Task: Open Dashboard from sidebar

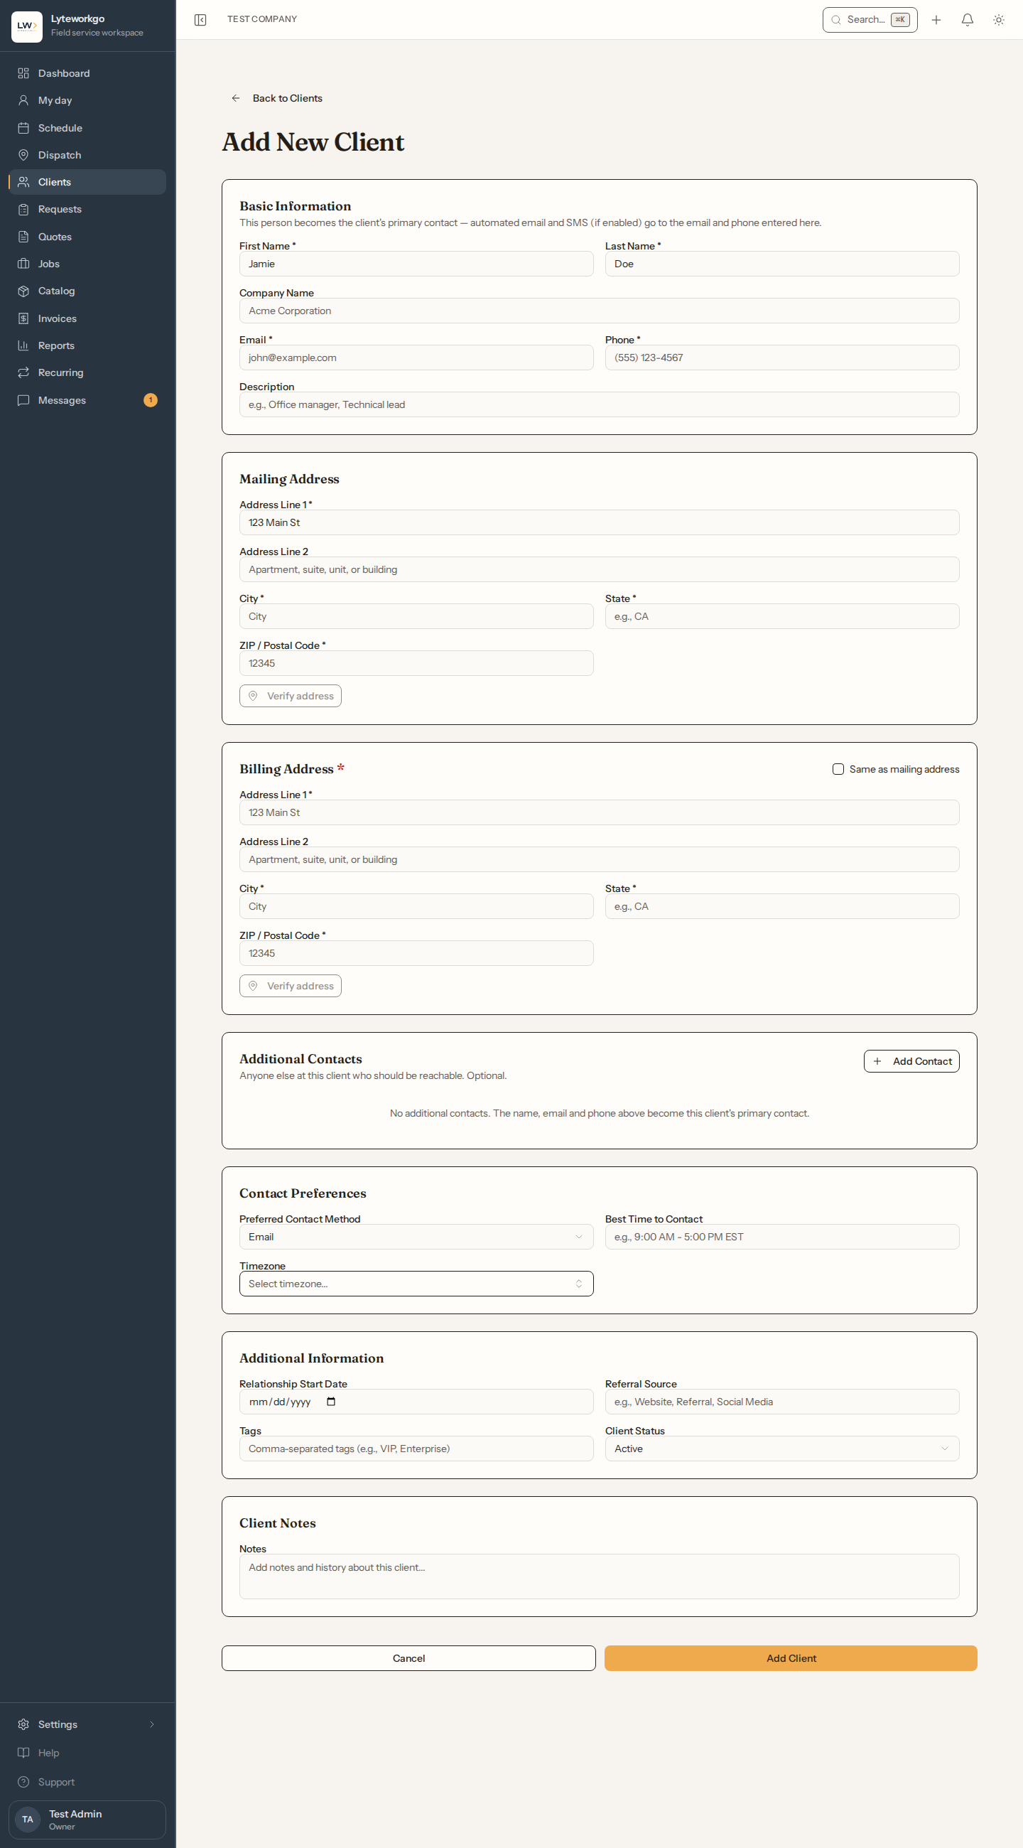Action: (x=87, y=73)
